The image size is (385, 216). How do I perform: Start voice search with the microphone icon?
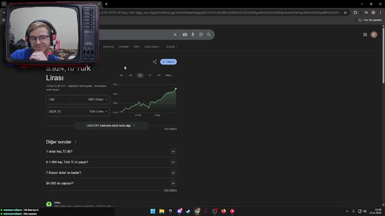click(x=193, y=34)
